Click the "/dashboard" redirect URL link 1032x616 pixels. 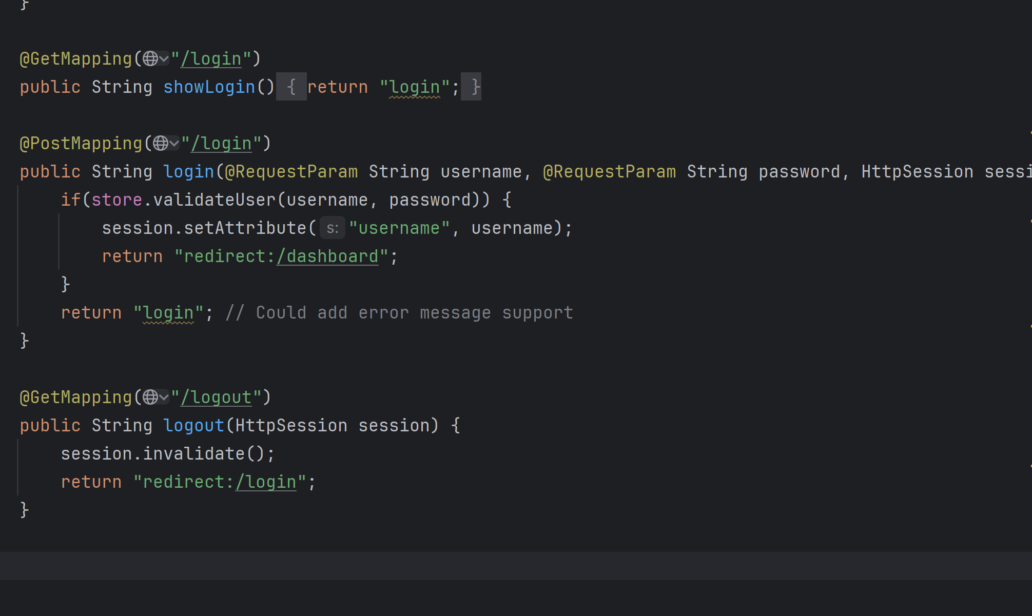(327, 256)
